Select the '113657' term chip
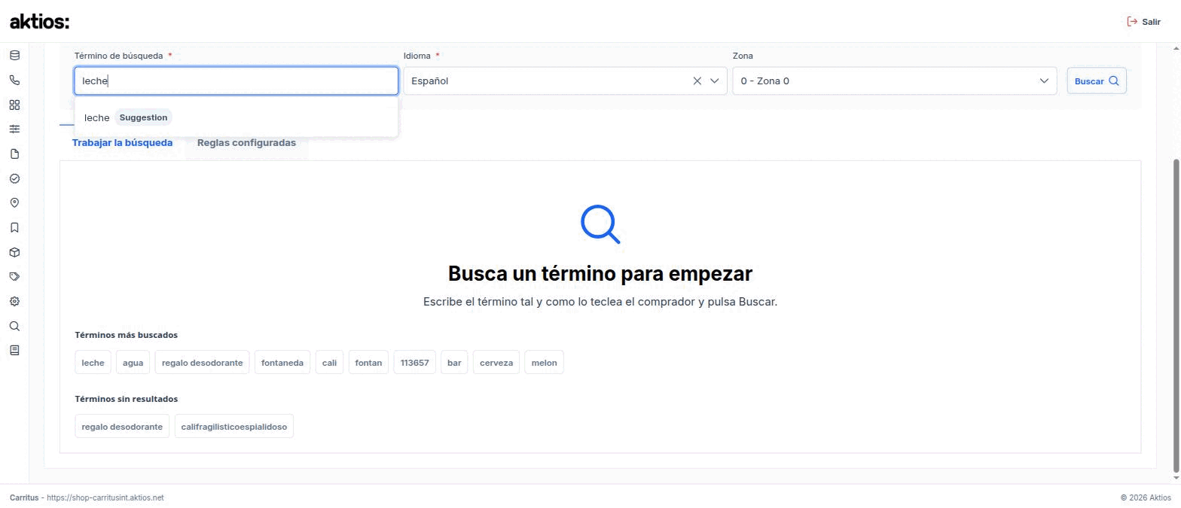 (414, 363)
